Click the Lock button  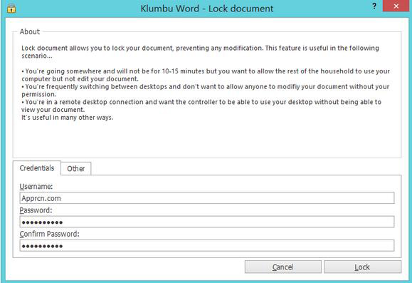362,267
